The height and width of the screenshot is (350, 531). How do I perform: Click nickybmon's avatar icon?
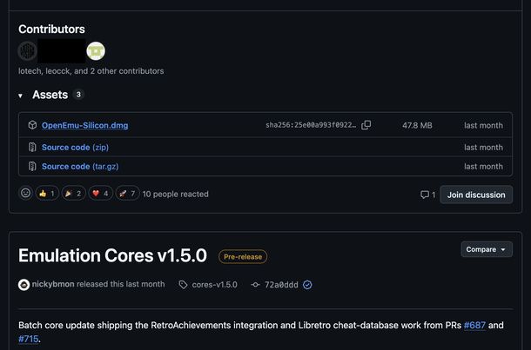24,285
